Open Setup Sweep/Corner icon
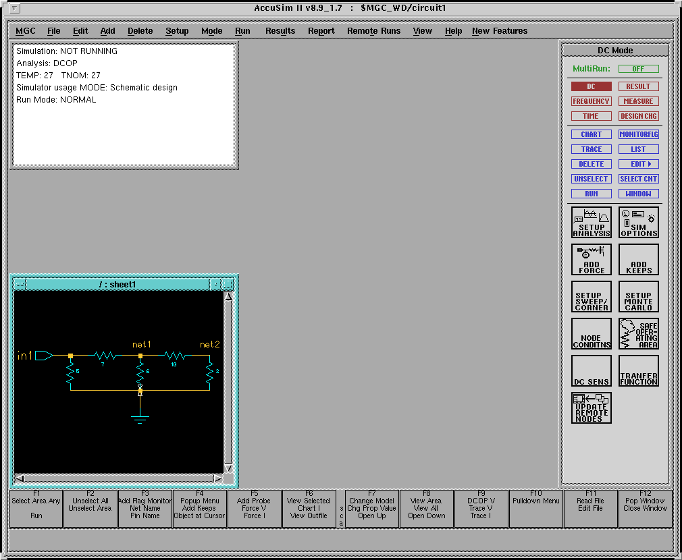The width and height of the screenshot is (682, 560). pyautogui.click(x=591, y=297)
